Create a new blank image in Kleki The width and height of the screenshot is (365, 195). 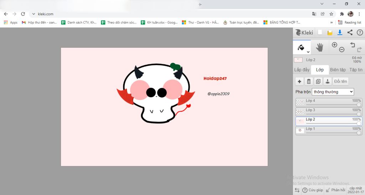click(320, 32)
